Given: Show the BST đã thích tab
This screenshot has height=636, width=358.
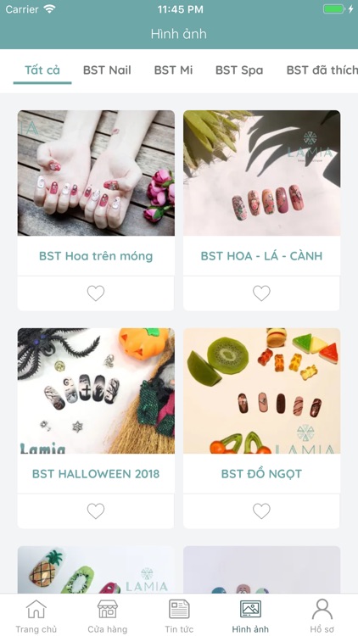Looking at the screenshot, I should tap(322, 70).
